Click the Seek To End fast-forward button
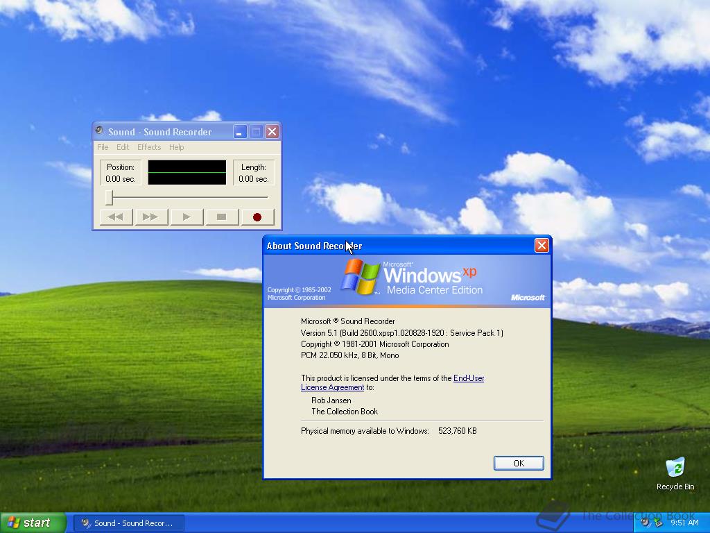Image resolution: width=710 pixels, height=533 pixels. coord(150,217)
